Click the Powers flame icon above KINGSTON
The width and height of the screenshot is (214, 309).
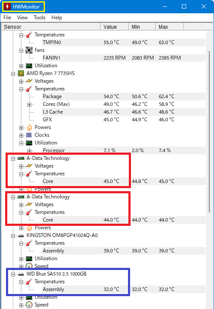29,228
